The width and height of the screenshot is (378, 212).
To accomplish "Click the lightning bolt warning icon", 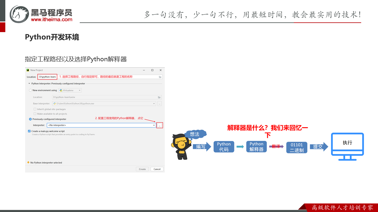I will click(x=28, y=163).
